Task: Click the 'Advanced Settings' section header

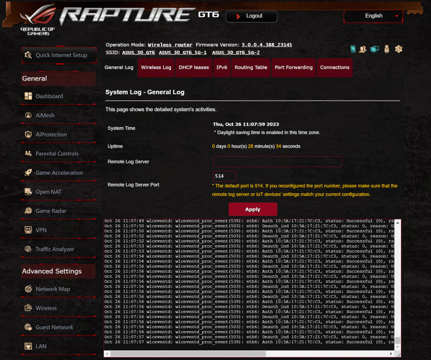Action: pyautogui.click(x=58, y=271)
